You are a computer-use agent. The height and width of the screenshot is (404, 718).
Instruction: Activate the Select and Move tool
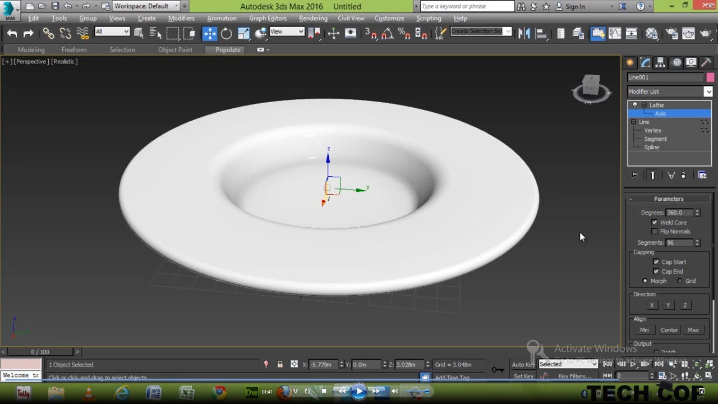209,34
